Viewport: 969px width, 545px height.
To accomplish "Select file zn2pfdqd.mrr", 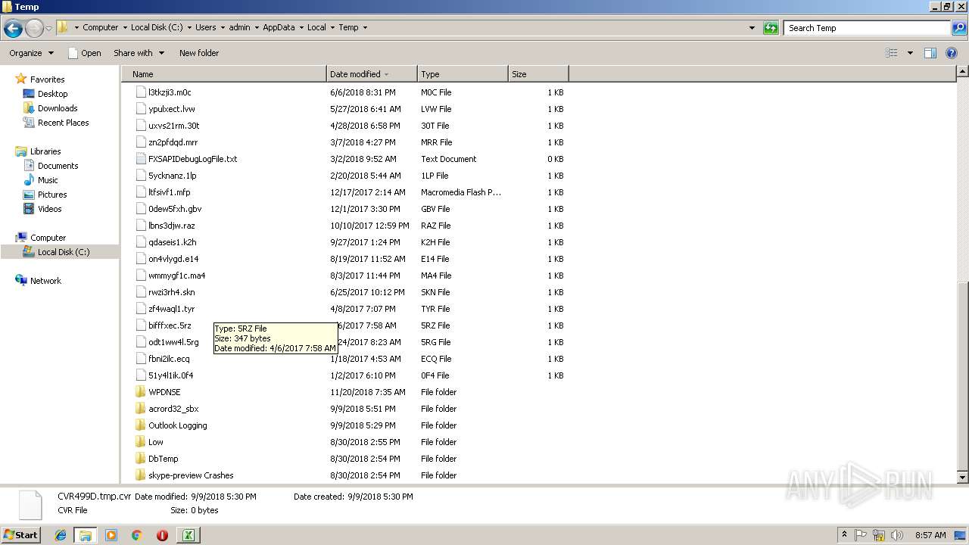I will click(x=173, y=142).
